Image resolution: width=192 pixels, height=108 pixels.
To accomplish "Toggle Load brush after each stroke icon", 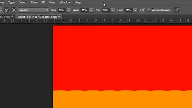I will click(7, 10).
